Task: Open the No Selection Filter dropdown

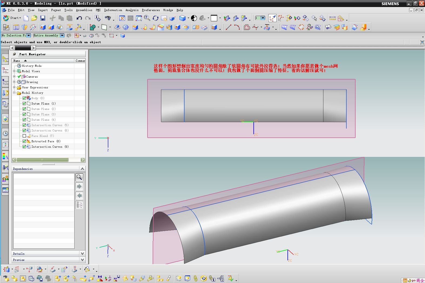Action: click(x=29, y=35)
